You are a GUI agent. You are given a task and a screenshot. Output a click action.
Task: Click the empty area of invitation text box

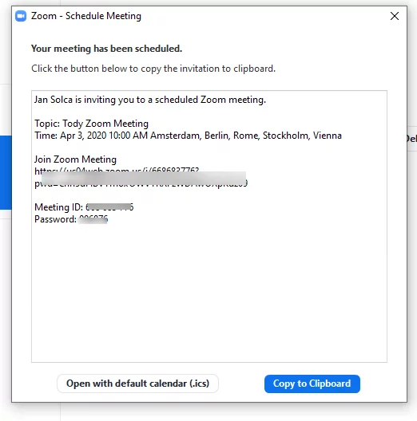(x=209, y=293)
